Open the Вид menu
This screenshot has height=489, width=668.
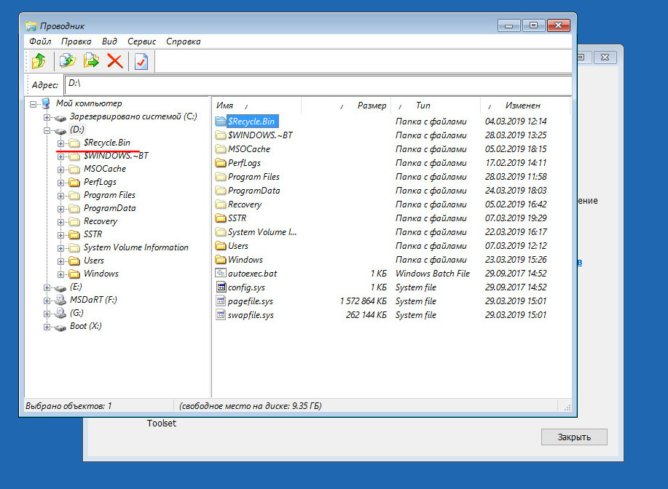109,41
